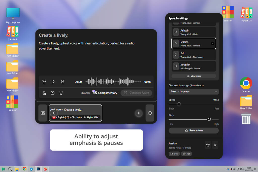
Task: Click the Pitch slider handle
Action: pos(209,119)
